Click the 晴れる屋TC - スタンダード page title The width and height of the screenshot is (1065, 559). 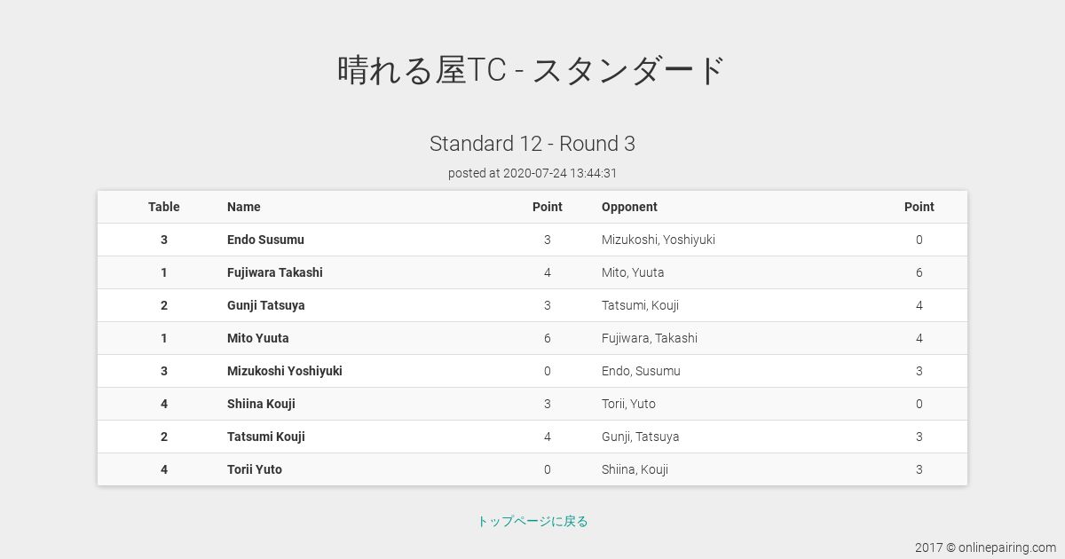tap(532, 69)
